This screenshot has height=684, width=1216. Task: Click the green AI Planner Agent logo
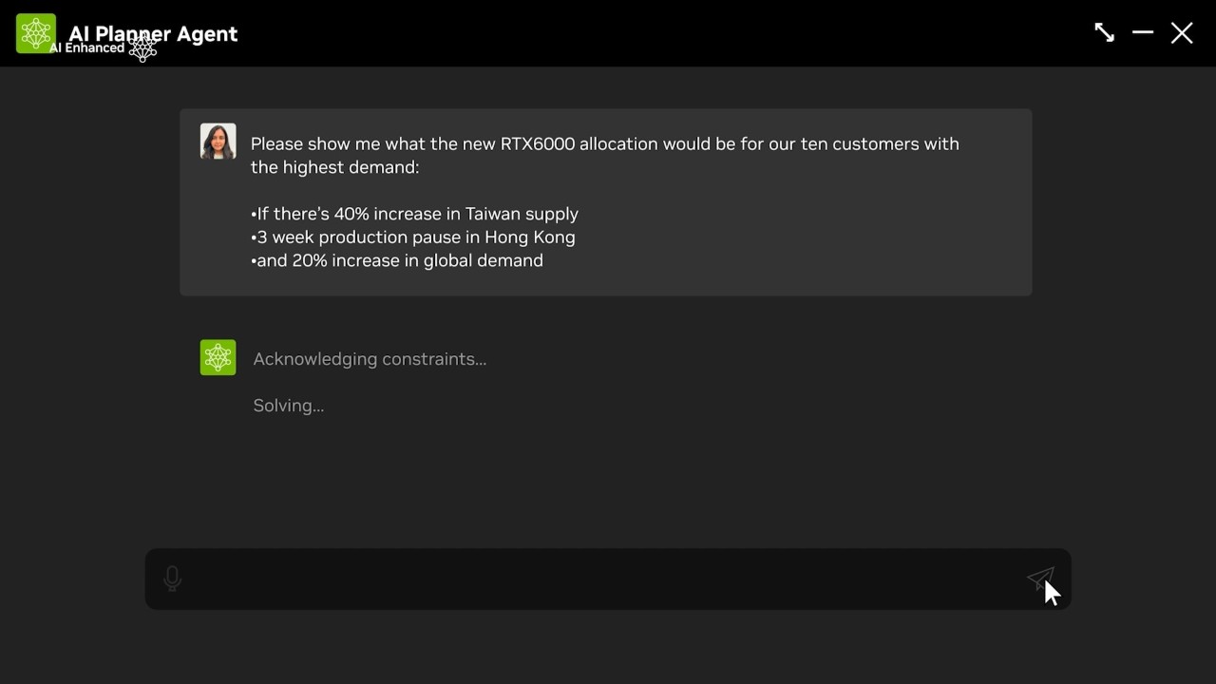coord(36,33)
